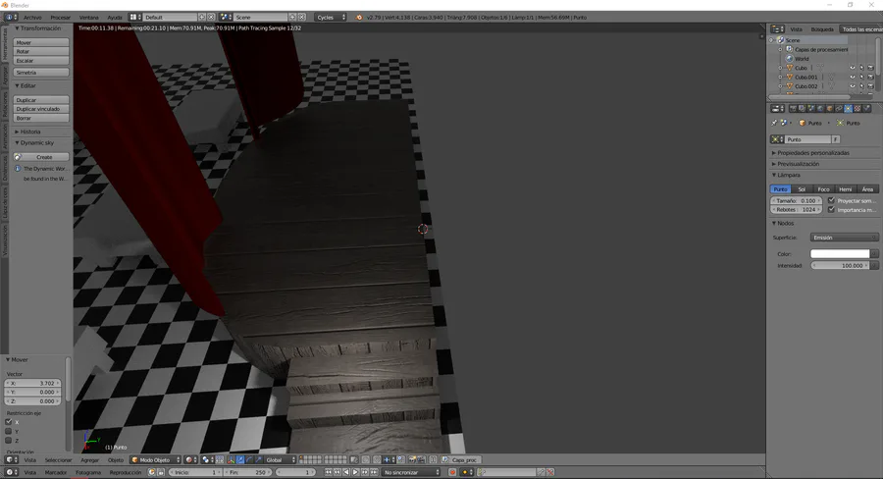Toggle visibility eye for Cubo.002
The height and width of the screenshot is (479, 883).
852,86
